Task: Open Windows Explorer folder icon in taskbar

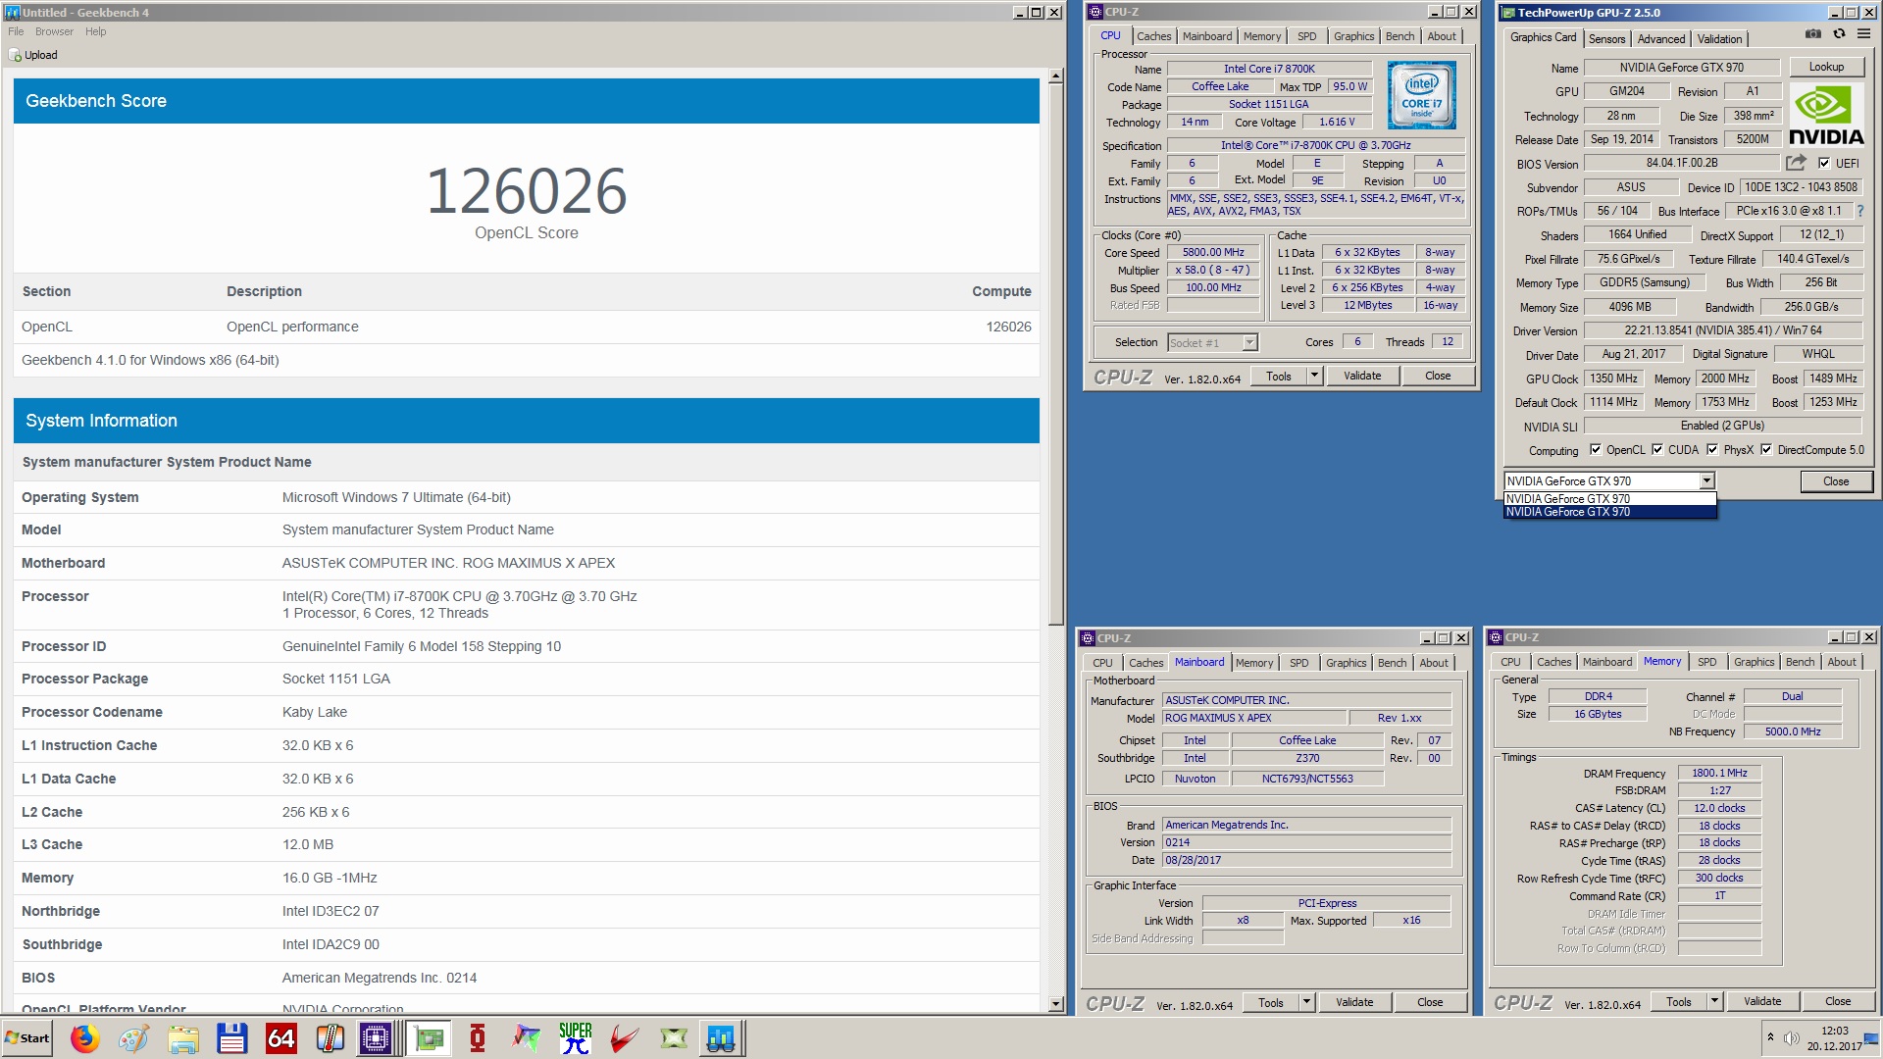Action: 183,1038
